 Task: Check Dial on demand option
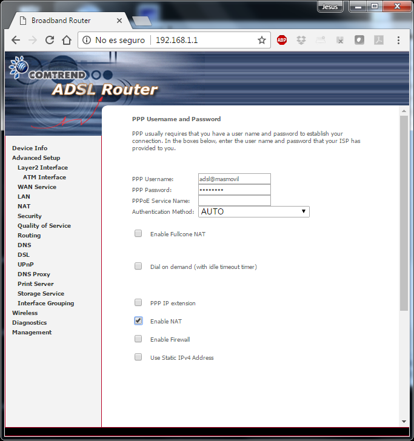click(138, 267)
